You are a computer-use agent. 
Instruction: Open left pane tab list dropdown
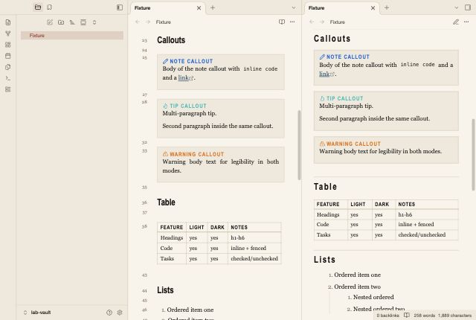click(294, 7)
